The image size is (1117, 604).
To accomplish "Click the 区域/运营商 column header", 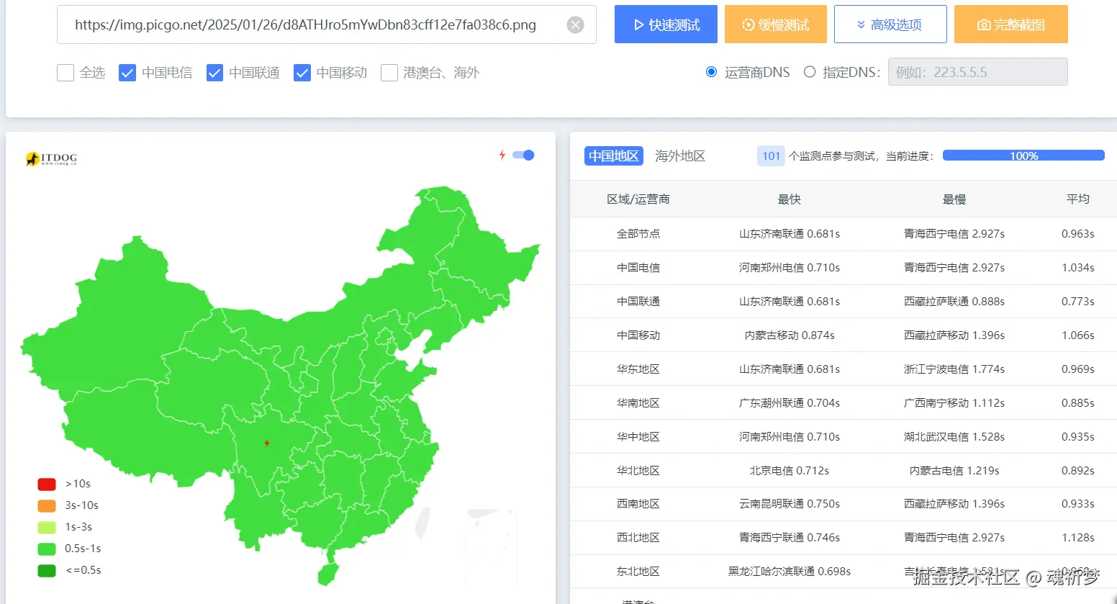I will pyautogui.click(x=638, y=199).
